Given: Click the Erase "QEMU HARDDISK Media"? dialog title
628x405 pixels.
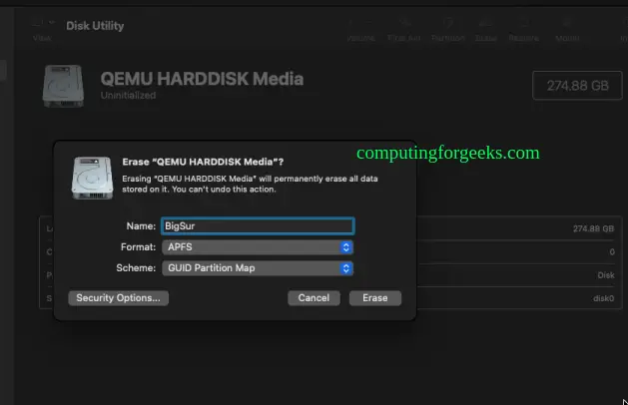Looking at the screenshot, I should point(203,162).
